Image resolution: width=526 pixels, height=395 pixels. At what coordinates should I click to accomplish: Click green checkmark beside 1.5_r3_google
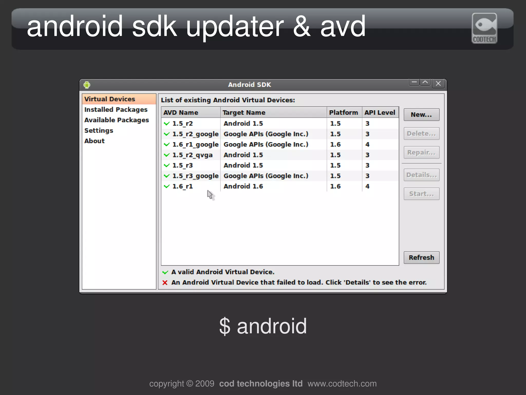(x=167, y=176)
